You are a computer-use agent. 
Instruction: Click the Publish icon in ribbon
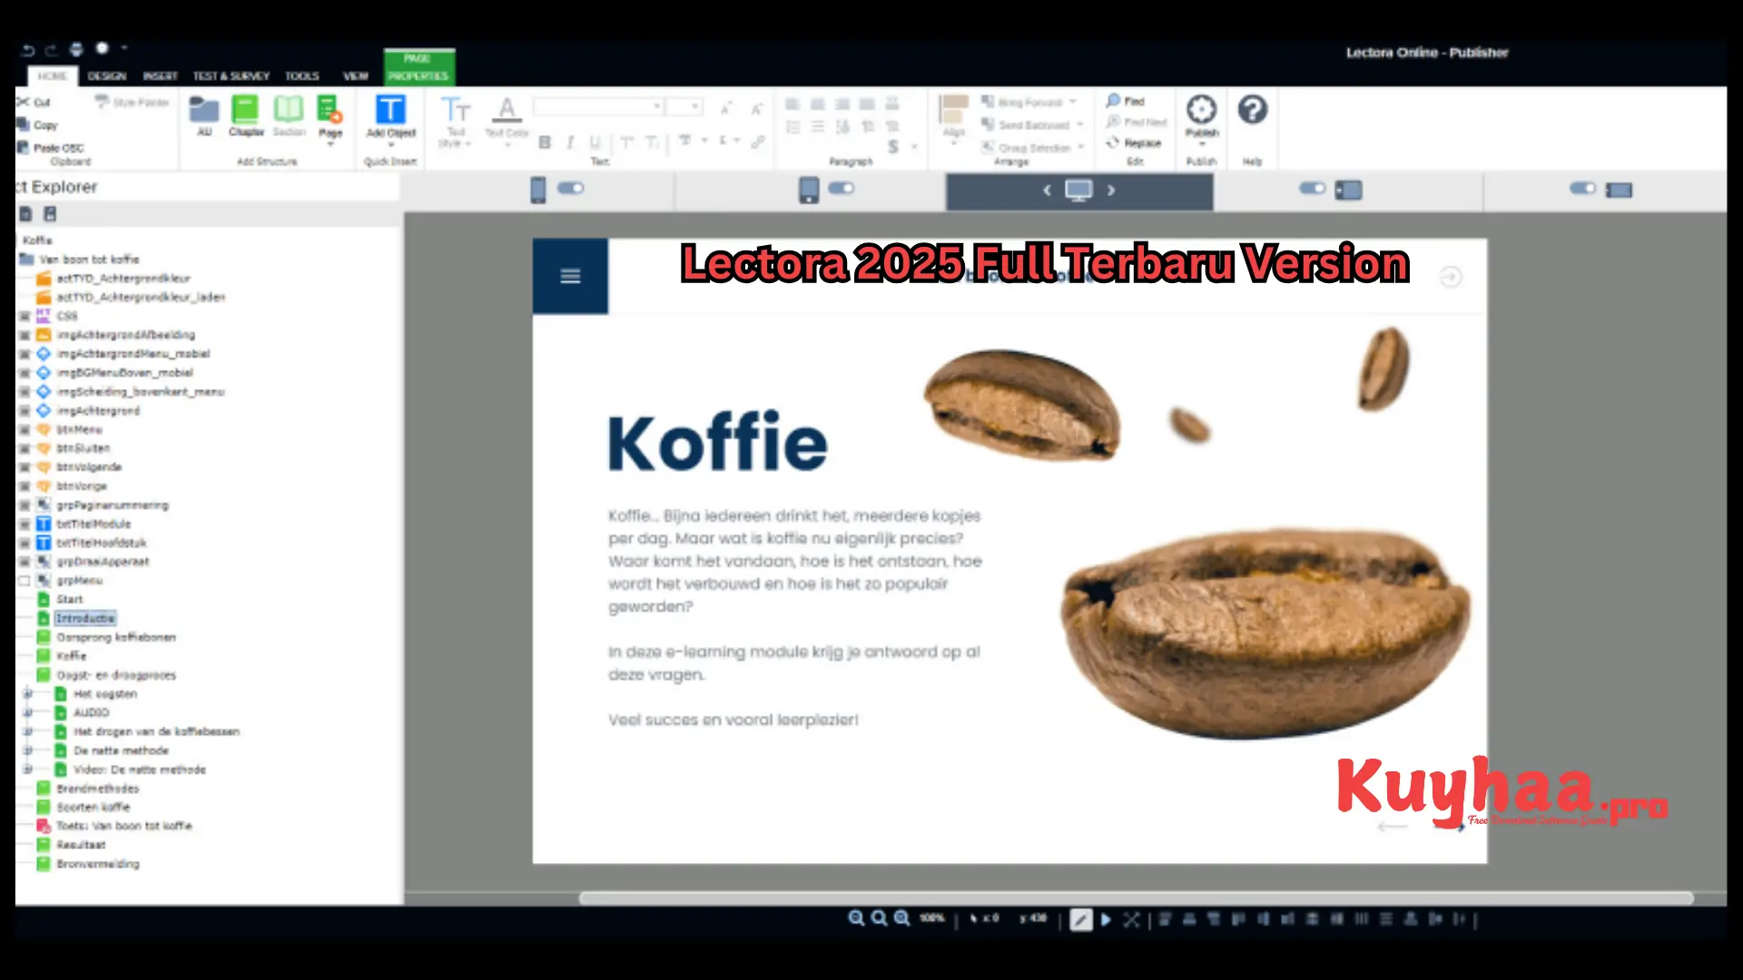[x=1201, y=111]
